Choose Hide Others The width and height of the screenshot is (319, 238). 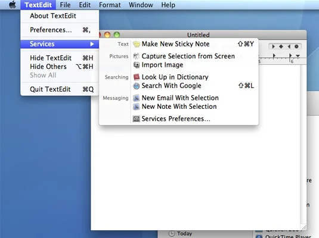pyautogui.click(x=60, y=67)
